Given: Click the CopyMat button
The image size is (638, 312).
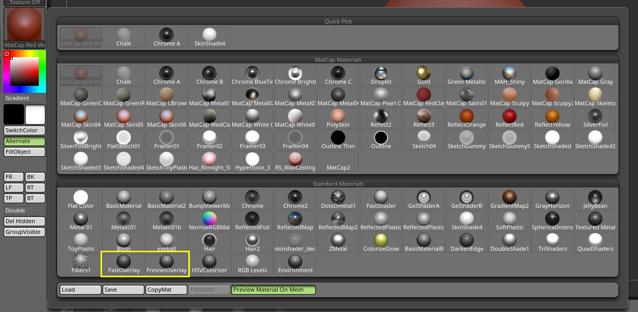Looking at the screenshot, I should (166, 290).
